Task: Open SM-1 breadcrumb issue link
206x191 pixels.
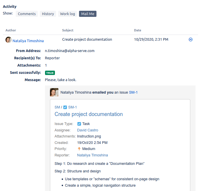Action: coord(72,107)
